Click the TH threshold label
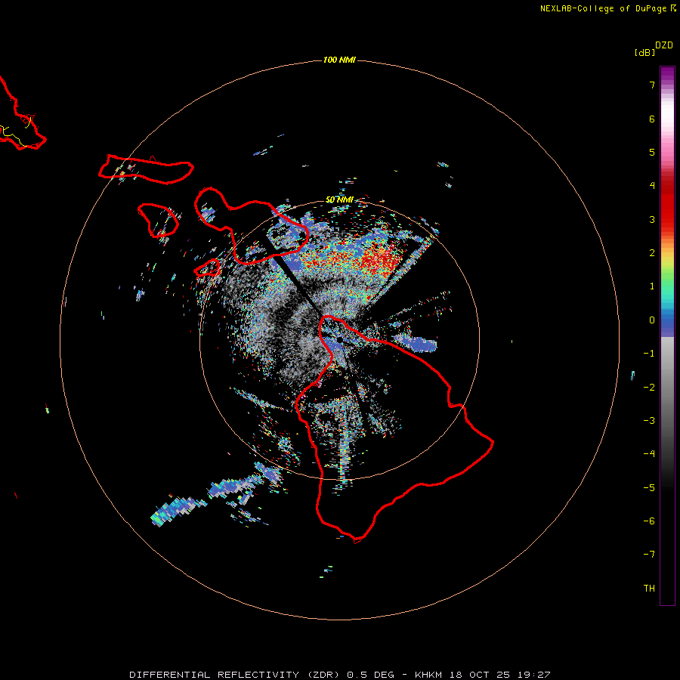680x680 pixels. click(x=649, y=589)
